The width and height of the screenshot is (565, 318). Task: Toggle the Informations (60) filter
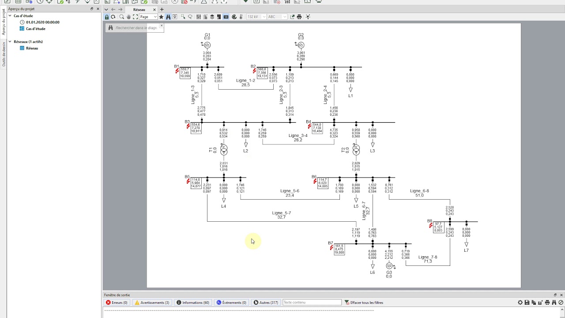tap(193, 303)
